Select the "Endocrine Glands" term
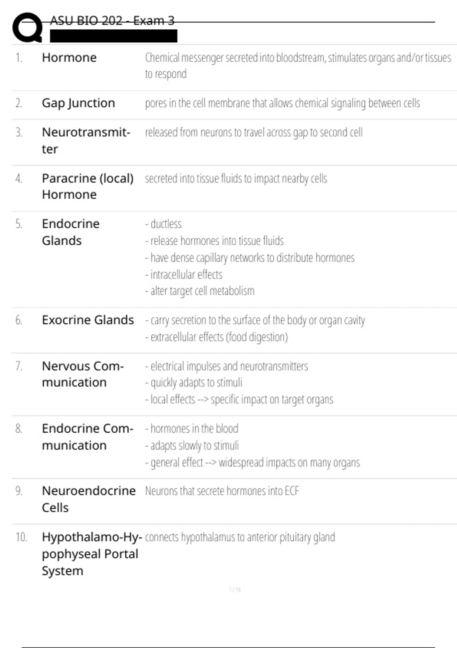This screenshot has width=457, height=648. point(70,232)
